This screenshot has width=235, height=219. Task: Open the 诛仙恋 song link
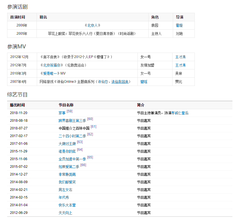(103, 82)
